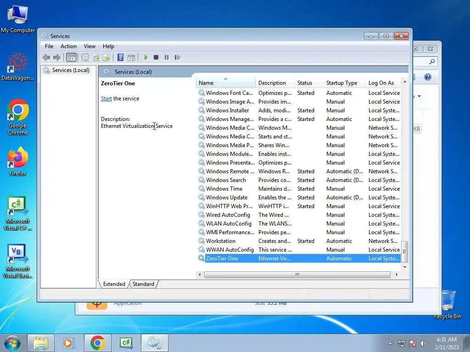Open the DataWagon desktop shortcut

(18, 66)
